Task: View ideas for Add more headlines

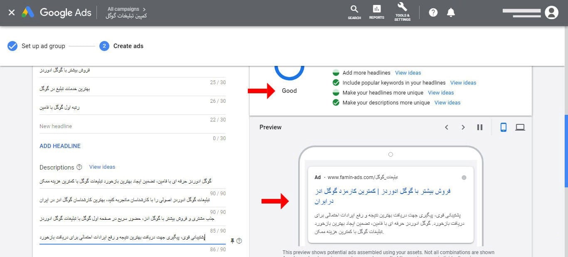Action: pos(408,73)
